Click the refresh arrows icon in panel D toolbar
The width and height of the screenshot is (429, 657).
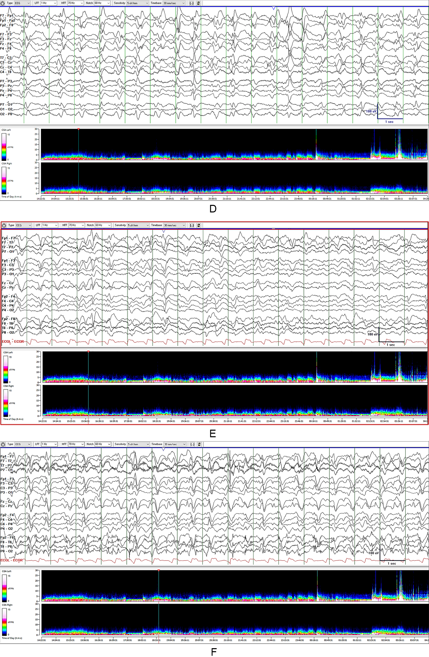[x=198, y=3]
